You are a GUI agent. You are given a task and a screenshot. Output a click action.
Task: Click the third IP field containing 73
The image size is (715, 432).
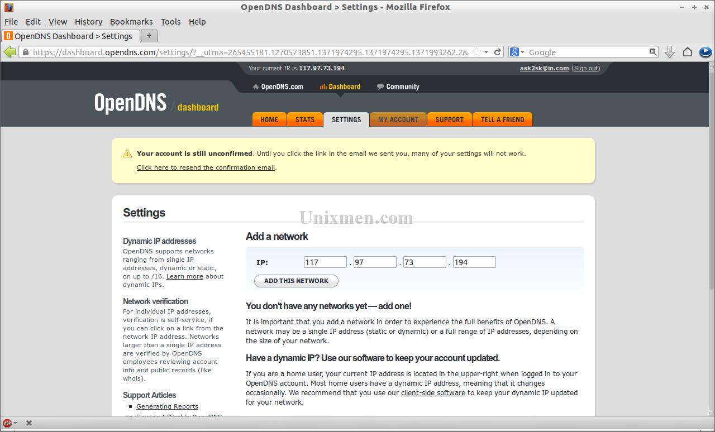tap(425, 262)
